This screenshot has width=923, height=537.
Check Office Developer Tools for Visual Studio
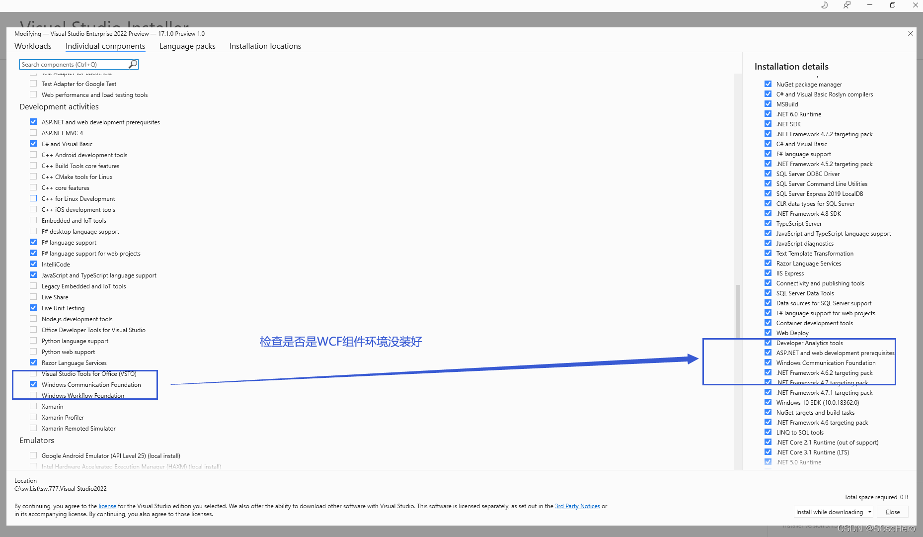point(33,330)
